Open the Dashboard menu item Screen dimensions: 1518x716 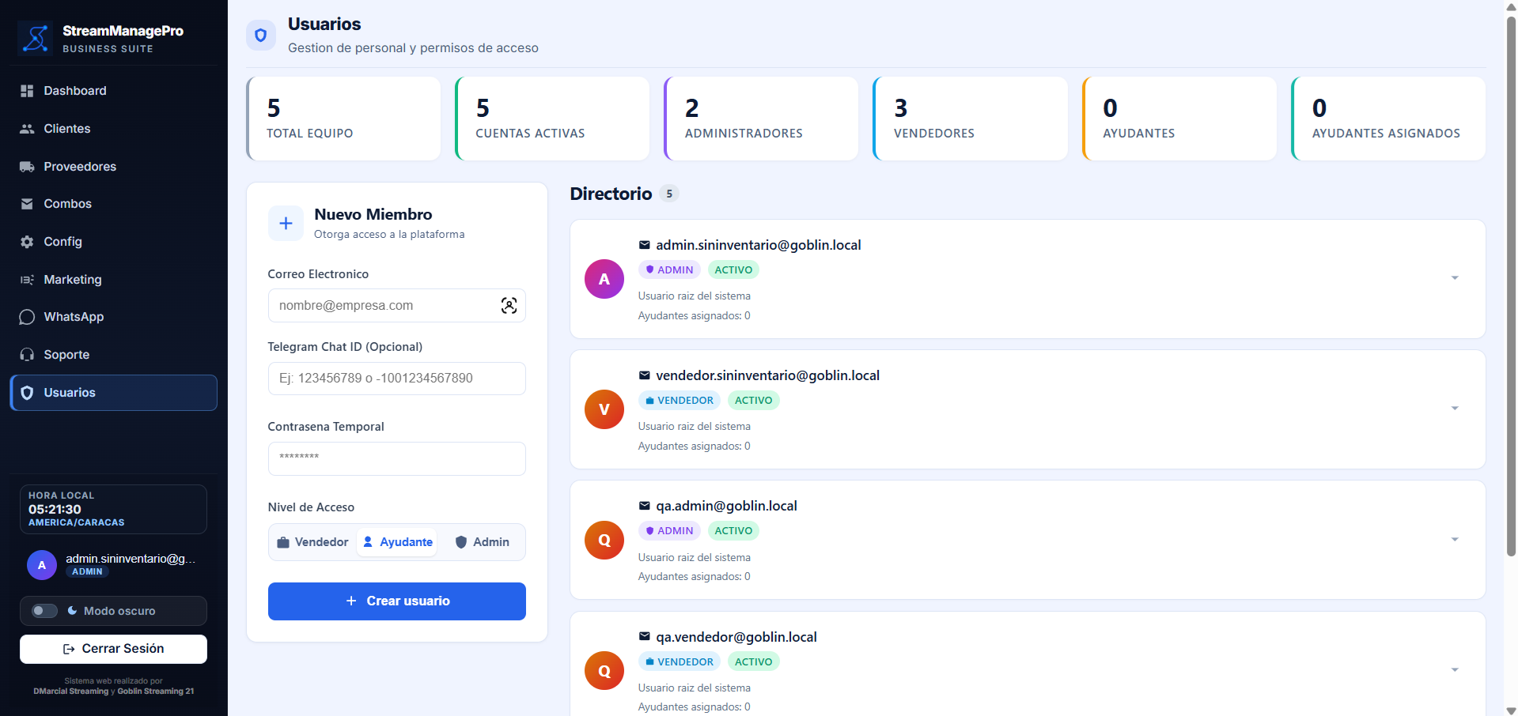[x=114, y=91]
